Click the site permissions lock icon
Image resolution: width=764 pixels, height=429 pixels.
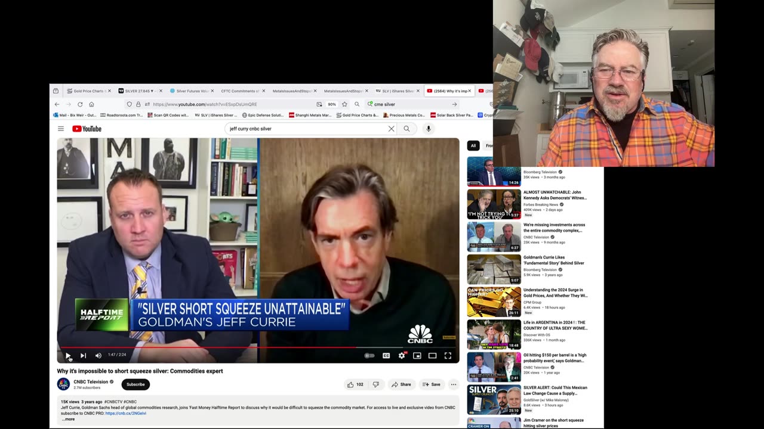[138, 104]
